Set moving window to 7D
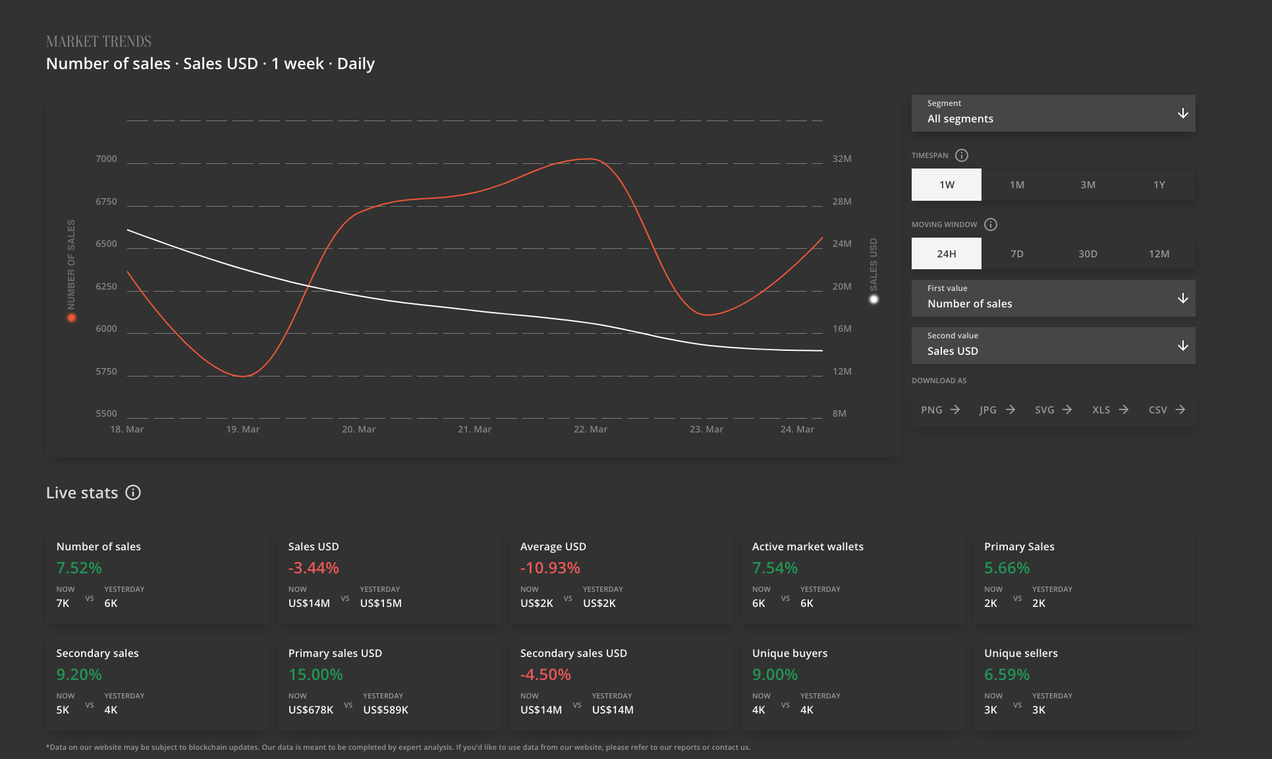 pos(1017,254)
